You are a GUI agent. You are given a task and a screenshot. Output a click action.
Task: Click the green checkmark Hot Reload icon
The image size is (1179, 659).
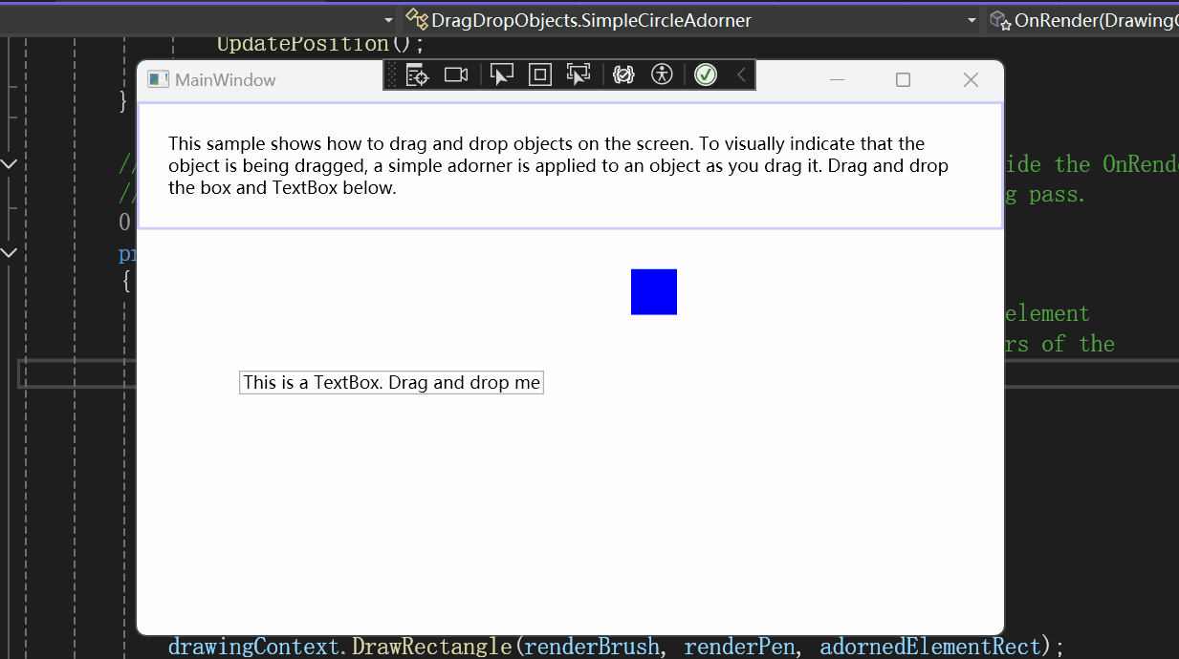706,74
